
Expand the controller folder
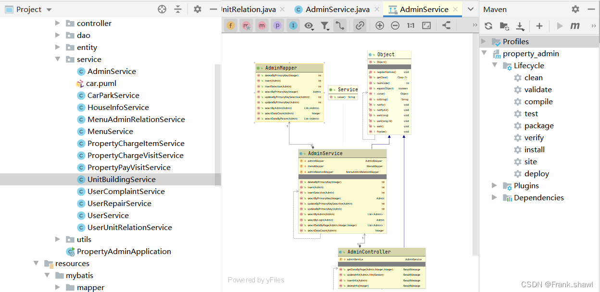[58, 23]
